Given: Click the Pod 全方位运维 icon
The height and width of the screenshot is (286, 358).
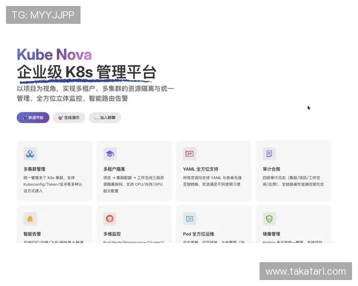Looking at the screenshot, I should coord(190,219).
